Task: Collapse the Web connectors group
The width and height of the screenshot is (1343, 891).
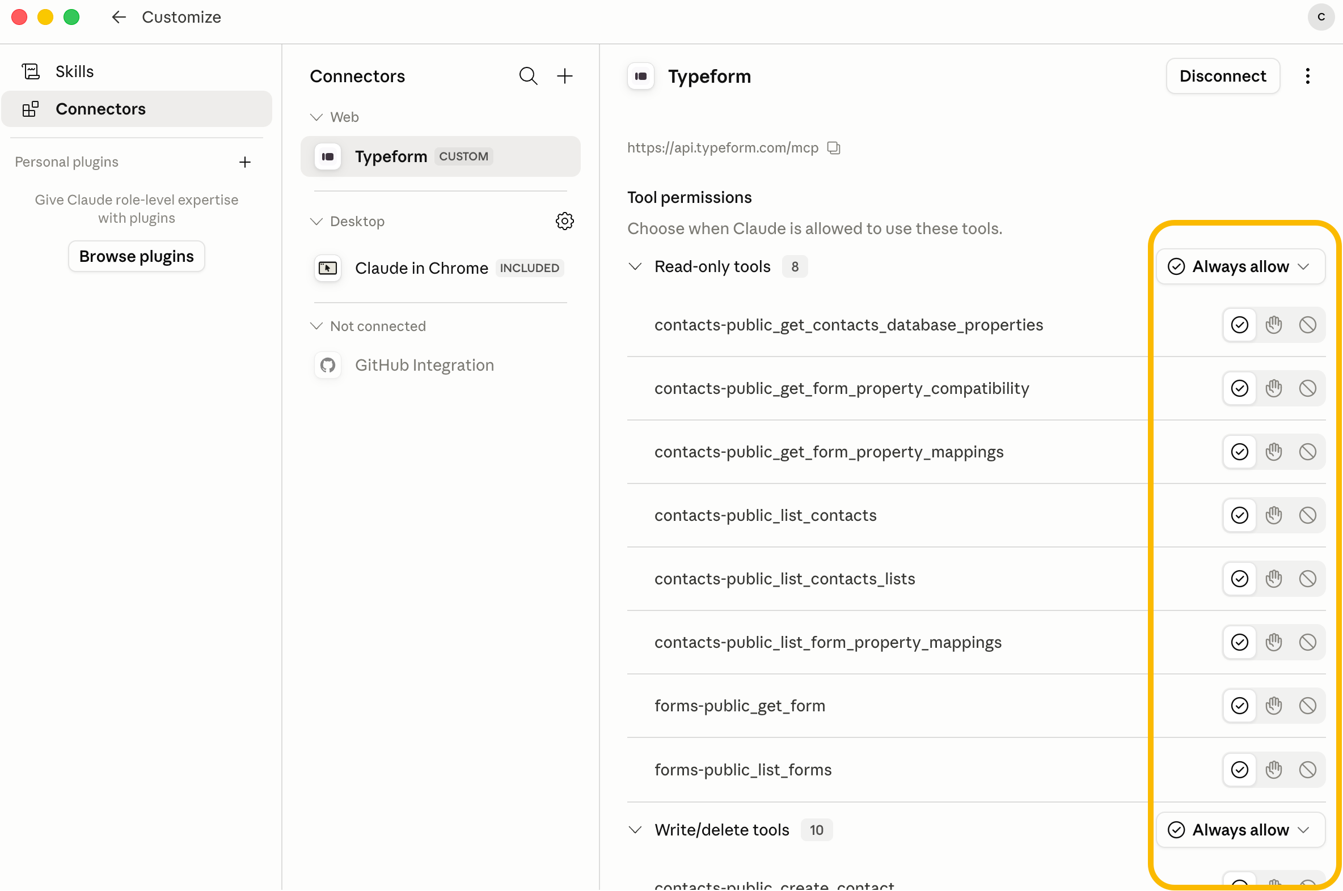Action: coord(316,117)
